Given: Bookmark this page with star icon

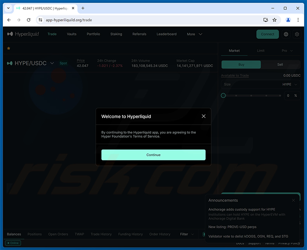Looking at the screenshot, I should click(x=274, y=20).
